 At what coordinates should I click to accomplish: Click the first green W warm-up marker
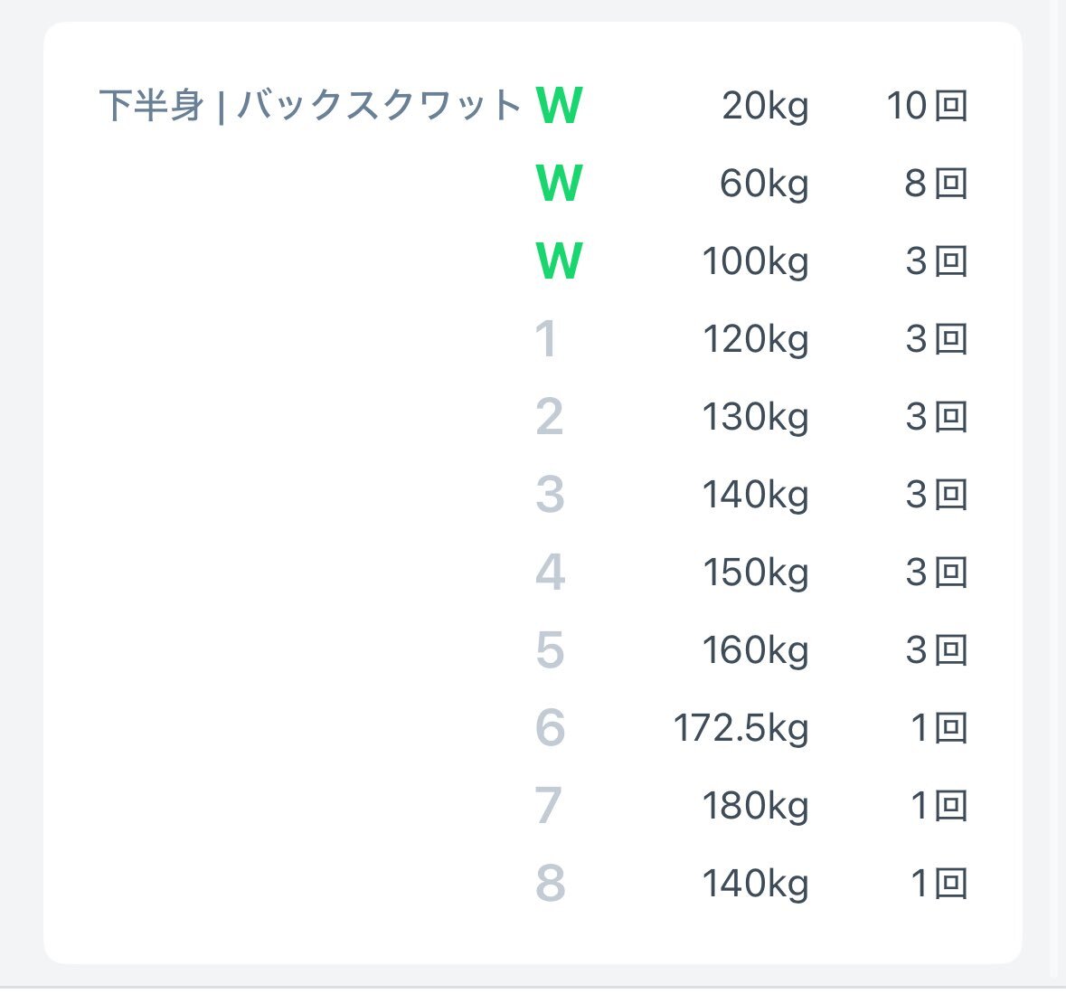(x=559, y=106)
